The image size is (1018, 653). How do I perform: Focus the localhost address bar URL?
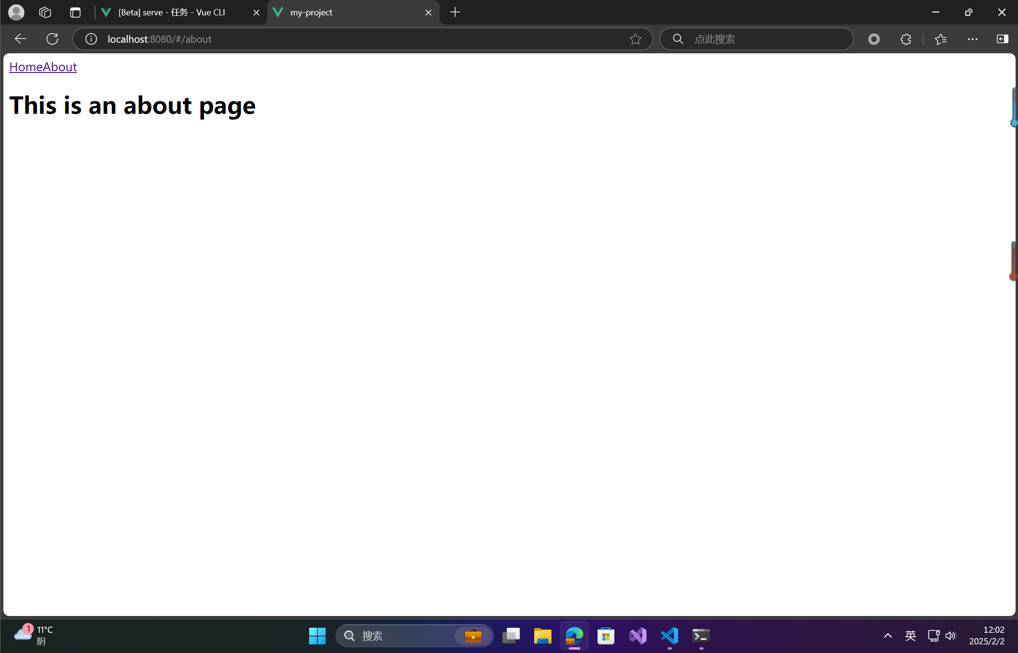(x=336, y=39)
